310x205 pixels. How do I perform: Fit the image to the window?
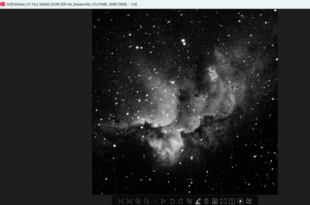click(129, 201)
